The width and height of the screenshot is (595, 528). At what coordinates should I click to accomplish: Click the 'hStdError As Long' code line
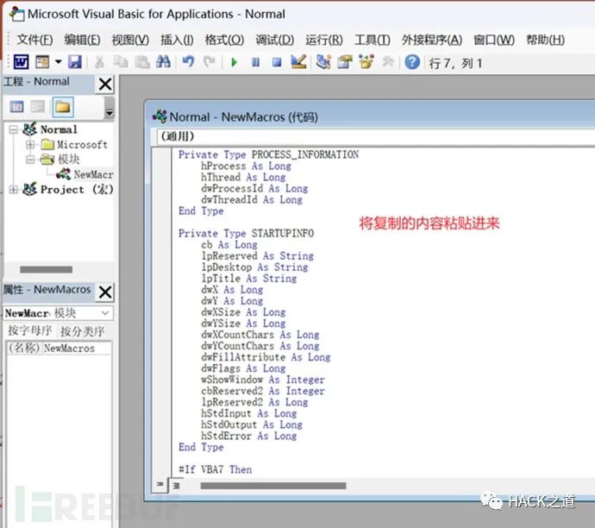[x=249, y=436]
